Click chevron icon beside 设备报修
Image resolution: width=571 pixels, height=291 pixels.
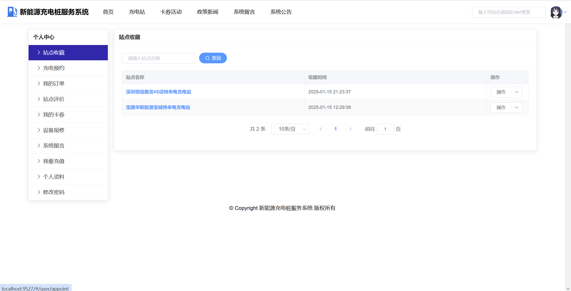point(39,130)
